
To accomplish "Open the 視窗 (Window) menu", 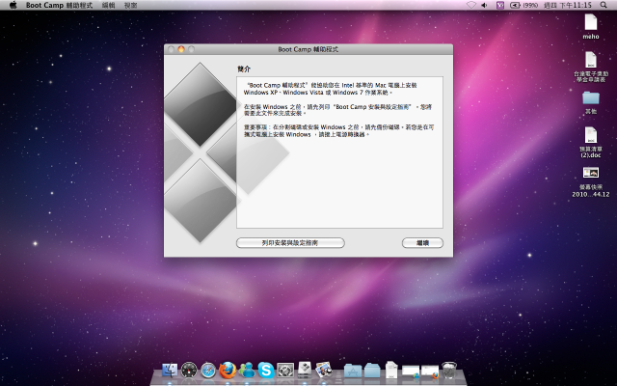I will point(130,5).
